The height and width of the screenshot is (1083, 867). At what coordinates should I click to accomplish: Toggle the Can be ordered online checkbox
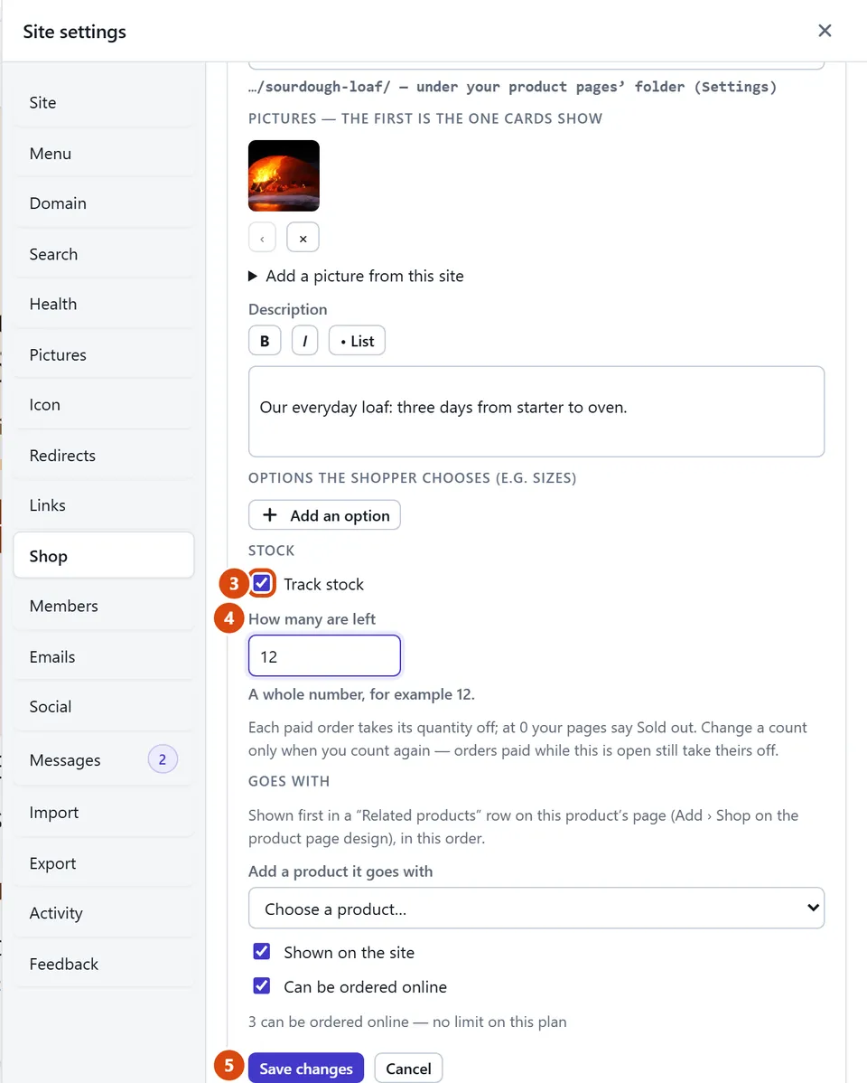pos(262,985)
